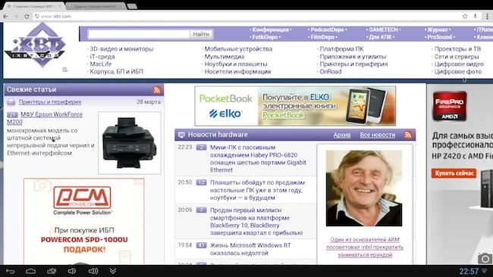Open MacLife section

(x=101, y=64)
